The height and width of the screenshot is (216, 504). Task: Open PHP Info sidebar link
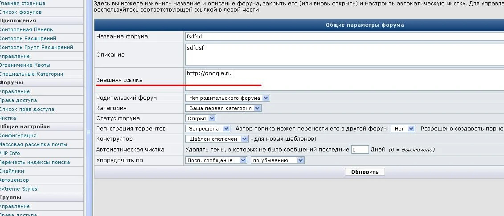click(10, 153)
